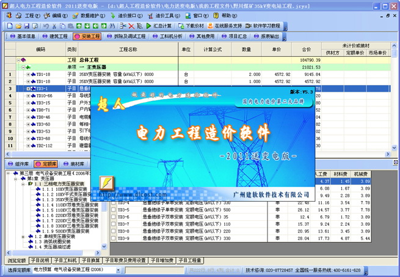Open the 数据维护(X) menu
Viewport: 400px width, 277px height.
[x=93, y=16]
